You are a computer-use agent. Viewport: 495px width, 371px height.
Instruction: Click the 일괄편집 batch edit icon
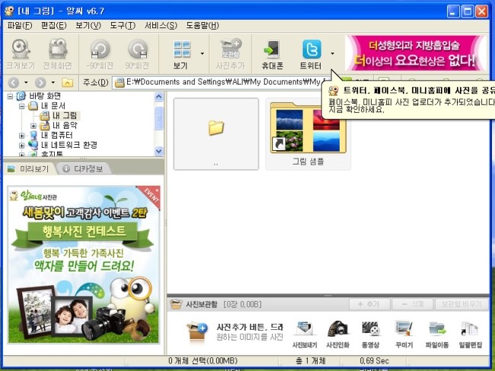(x=470, y=333)
